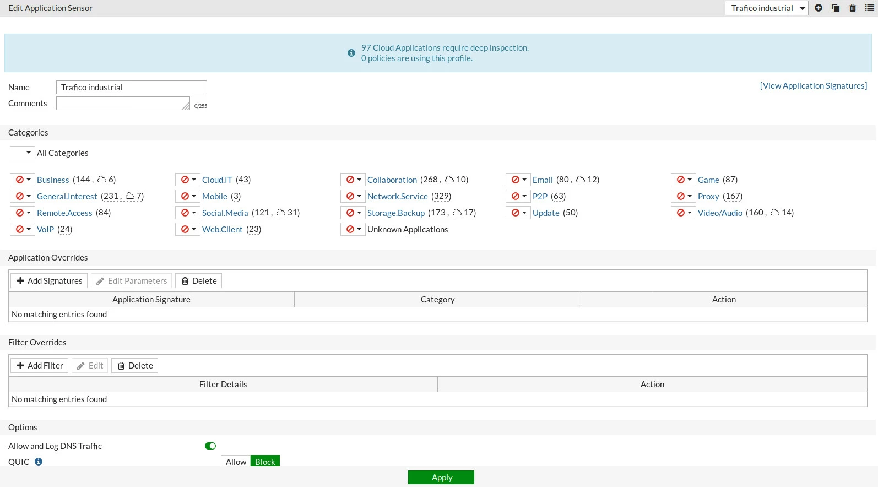
Task: Click the info icon in the blue banner
Action: [x=351, y=53]
